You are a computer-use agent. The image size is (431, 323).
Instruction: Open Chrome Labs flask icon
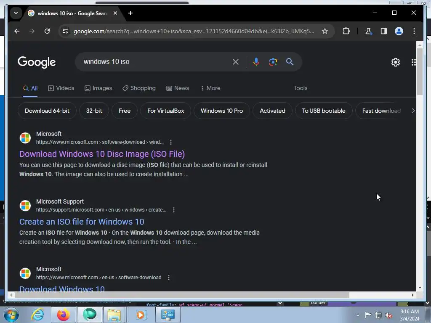(x=368, y=31)
